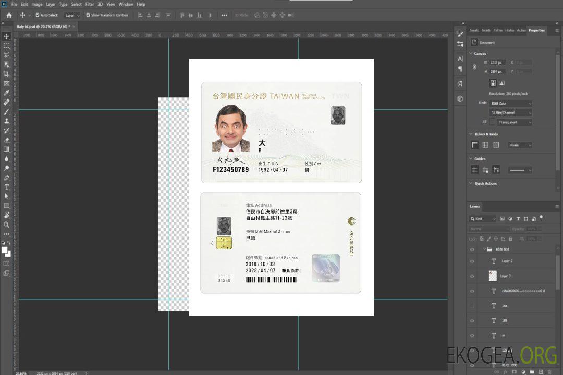Viewport: 563px width, 375px height.
Task: Set canvas to landscape orientation
Action: pyautogui.click(x=501, y=83)
